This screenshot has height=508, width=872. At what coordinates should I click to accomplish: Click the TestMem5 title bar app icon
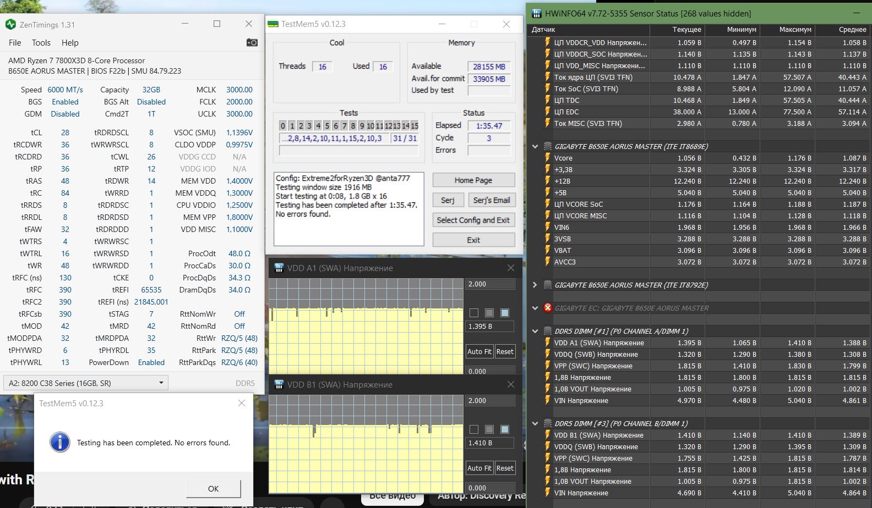coord(272,24)
